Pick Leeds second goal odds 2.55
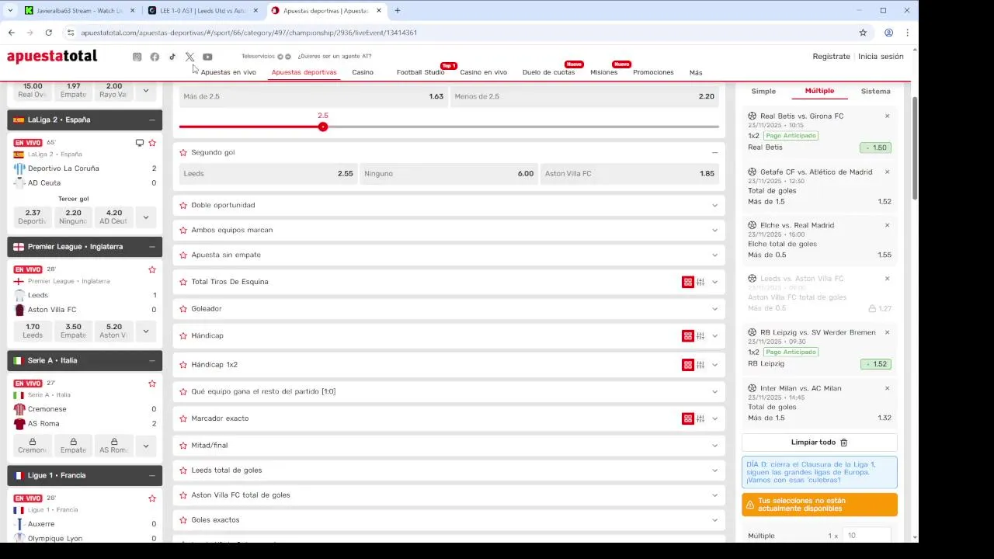Viewport: 994px width, 559px height. point(268,173)
